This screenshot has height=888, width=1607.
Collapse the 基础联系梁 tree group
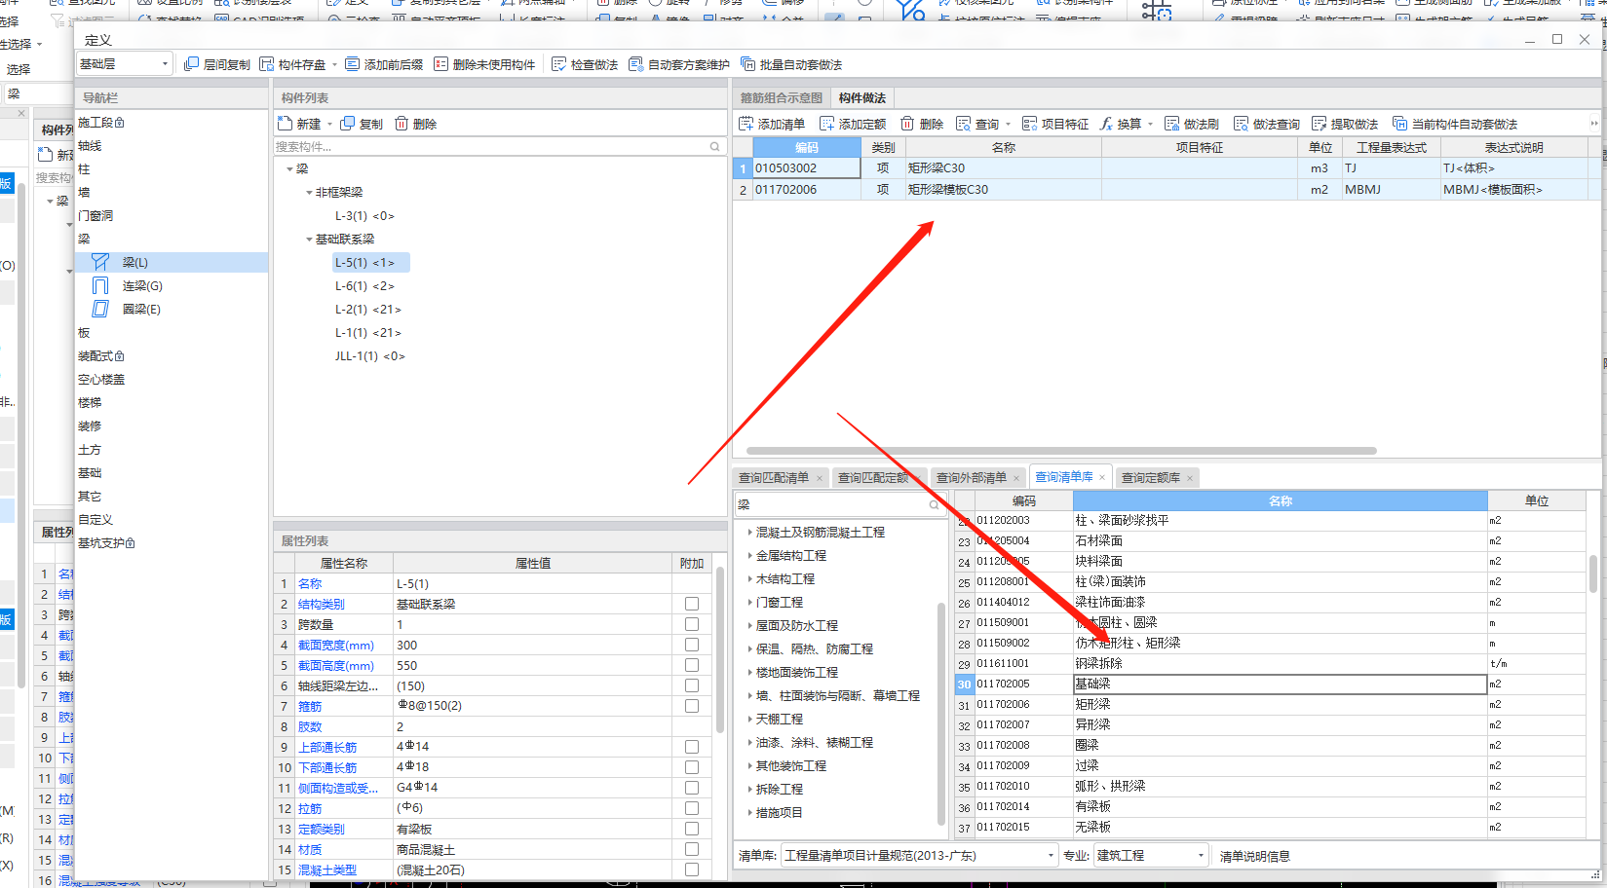point(309,240)
